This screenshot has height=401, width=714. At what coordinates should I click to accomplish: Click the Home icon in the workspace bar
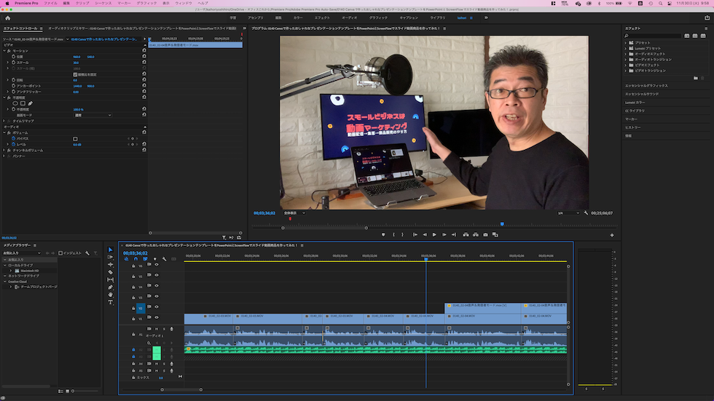7,17
